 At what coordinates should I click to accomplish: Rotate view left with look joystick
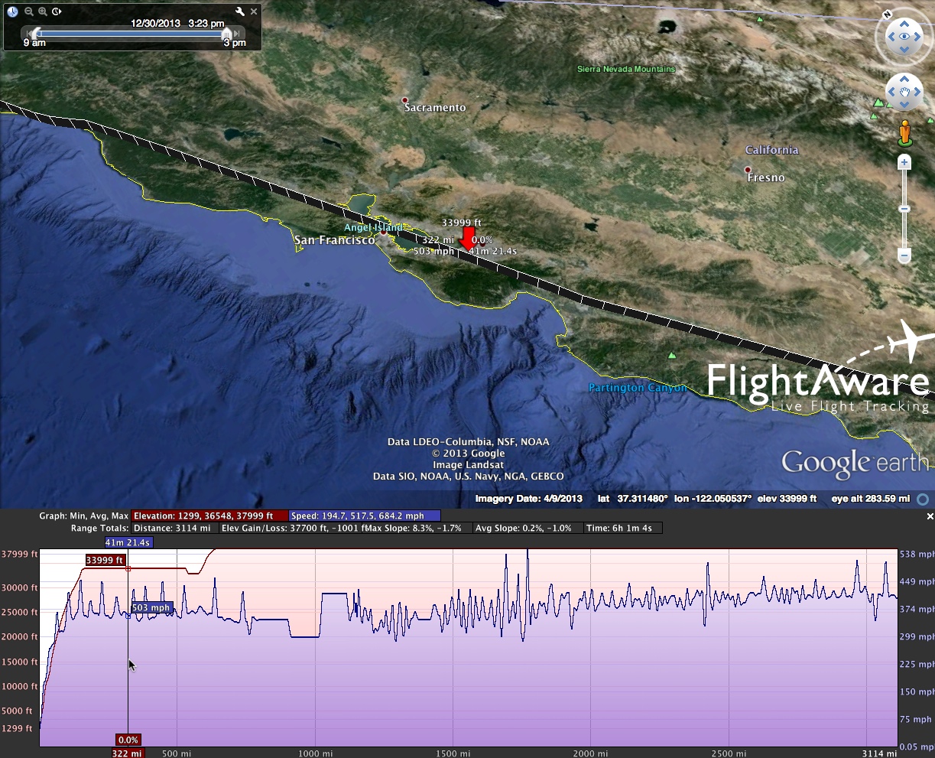[890, 36]
